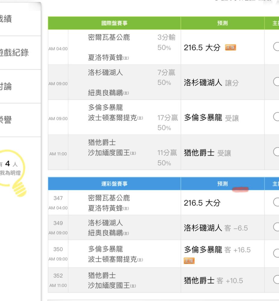The width and height of the screenshot is (279, 301).
Task: Select radio button for 216.5 大分 international row
Action: pyautogui.click(x=276, y=47)
